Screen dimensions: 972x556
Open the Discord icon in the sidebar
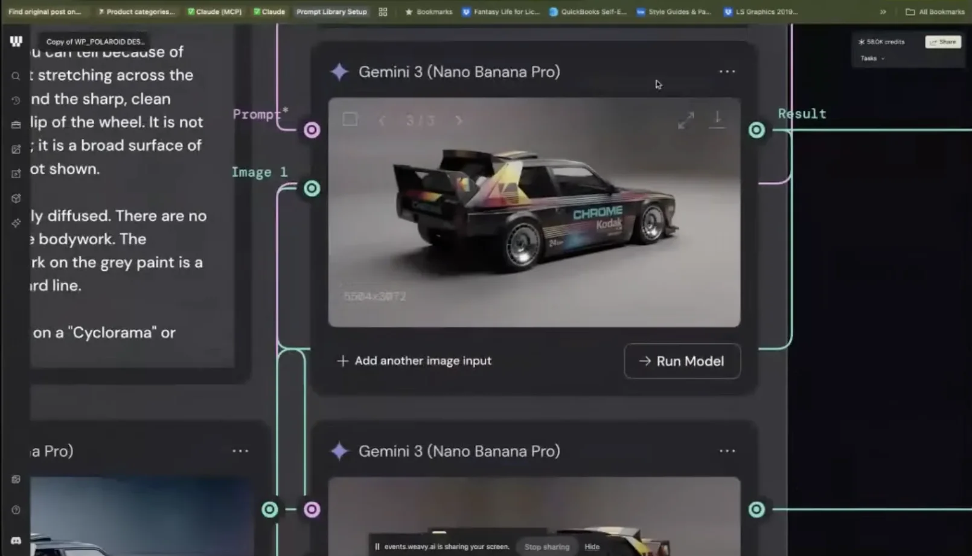pyautogui.click(x=16, y=541)
